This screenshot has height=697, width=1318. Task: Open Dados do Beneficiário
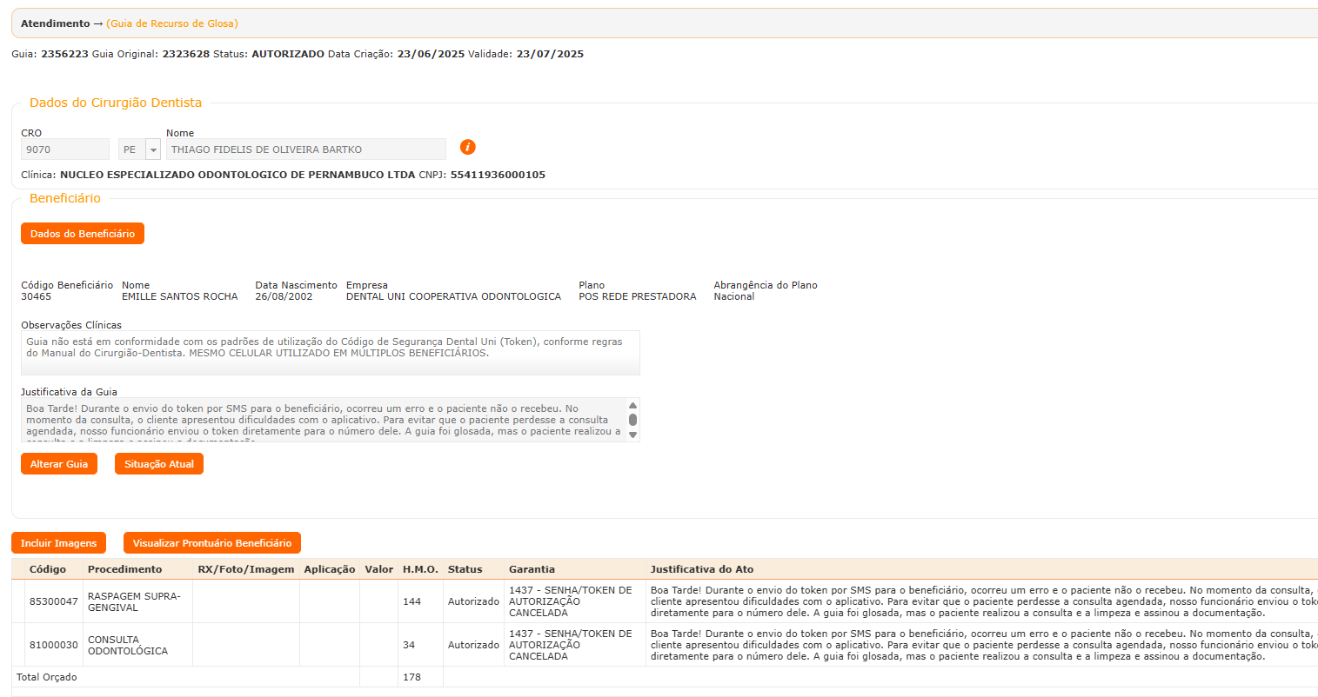(83, 234)
